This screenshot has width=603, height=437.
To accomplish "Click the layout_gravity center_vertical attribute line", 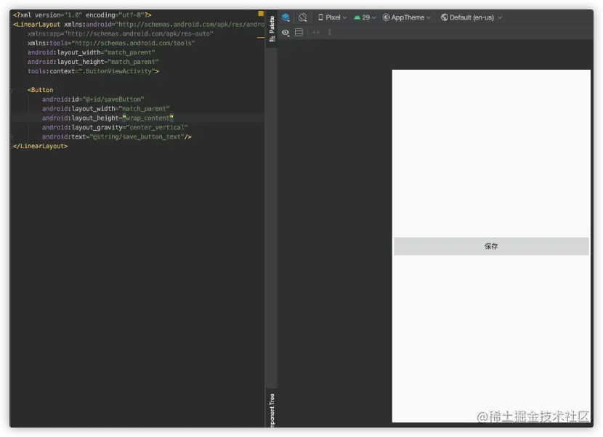I will (115, 128).
